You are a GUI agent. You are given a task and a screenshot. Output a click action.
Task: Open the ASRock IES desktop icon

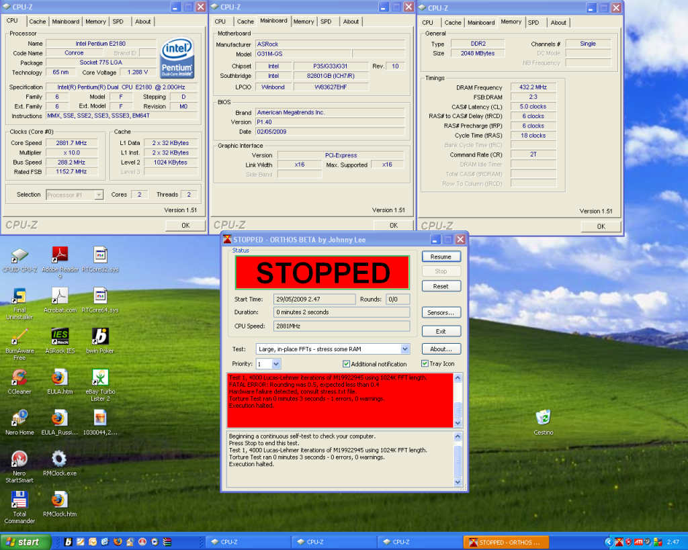pos(60,340)
